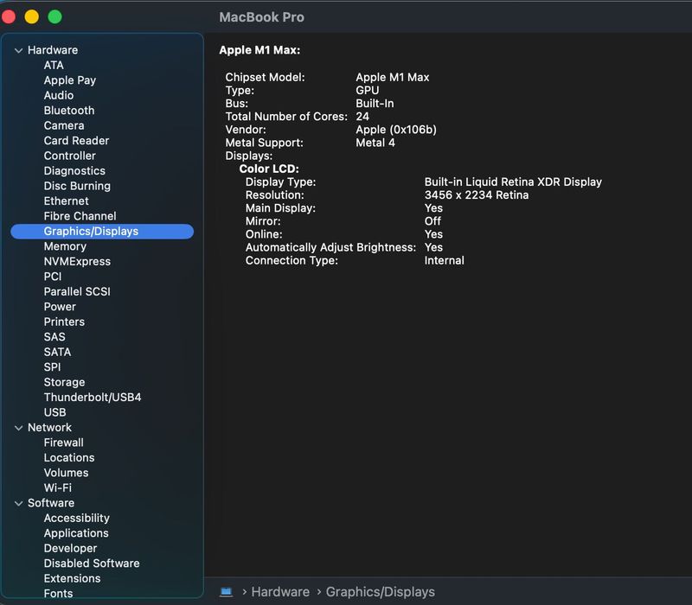Select Ethernet in the sidebar
The width and height of the screenshot is (692, 605).
pyautogui.click(x=67, y=201)
